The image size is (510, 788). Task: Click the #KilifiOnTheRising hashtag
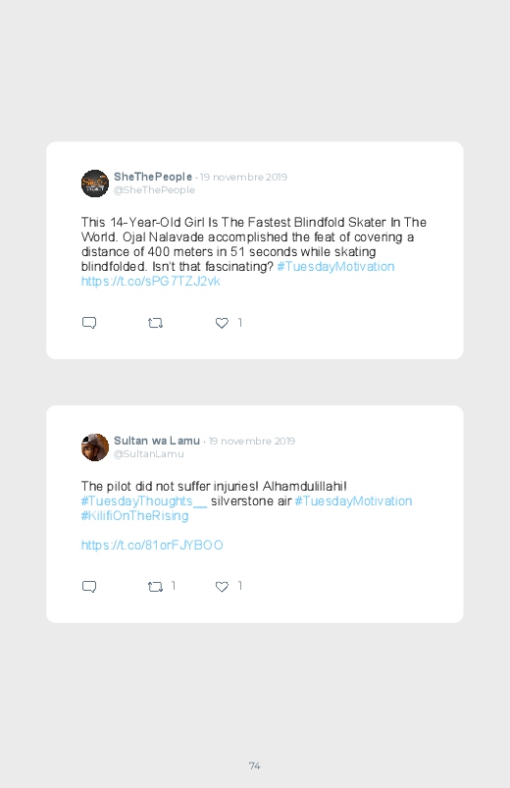click(x=135, y=515)
